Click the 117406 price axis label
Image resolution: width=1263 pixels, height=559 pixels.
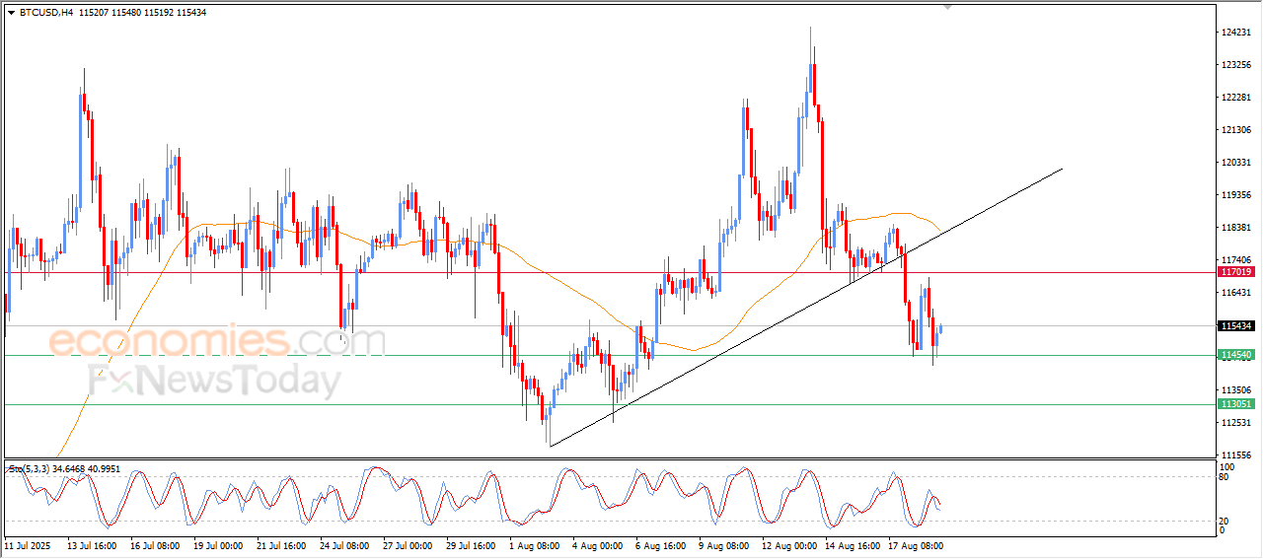1236,260
